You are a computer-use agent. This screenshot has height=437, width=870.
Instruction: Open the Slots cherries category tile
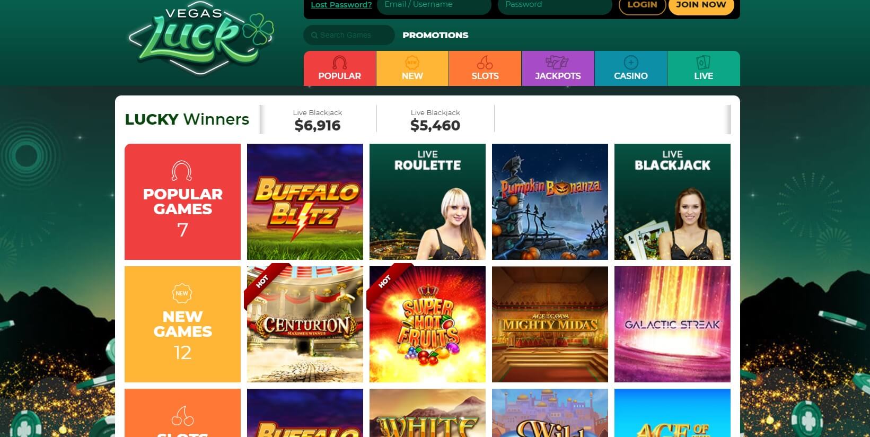click(182, 413)
